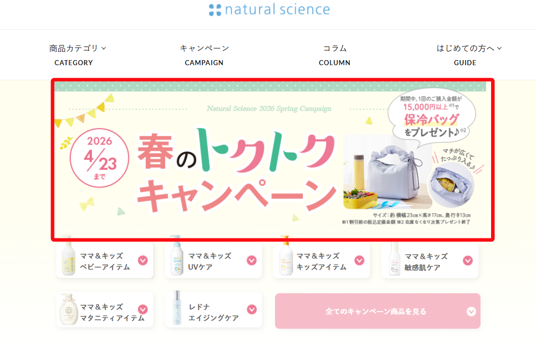Click the マタニティアイテム product bottle image

click(x=68, y=309)
